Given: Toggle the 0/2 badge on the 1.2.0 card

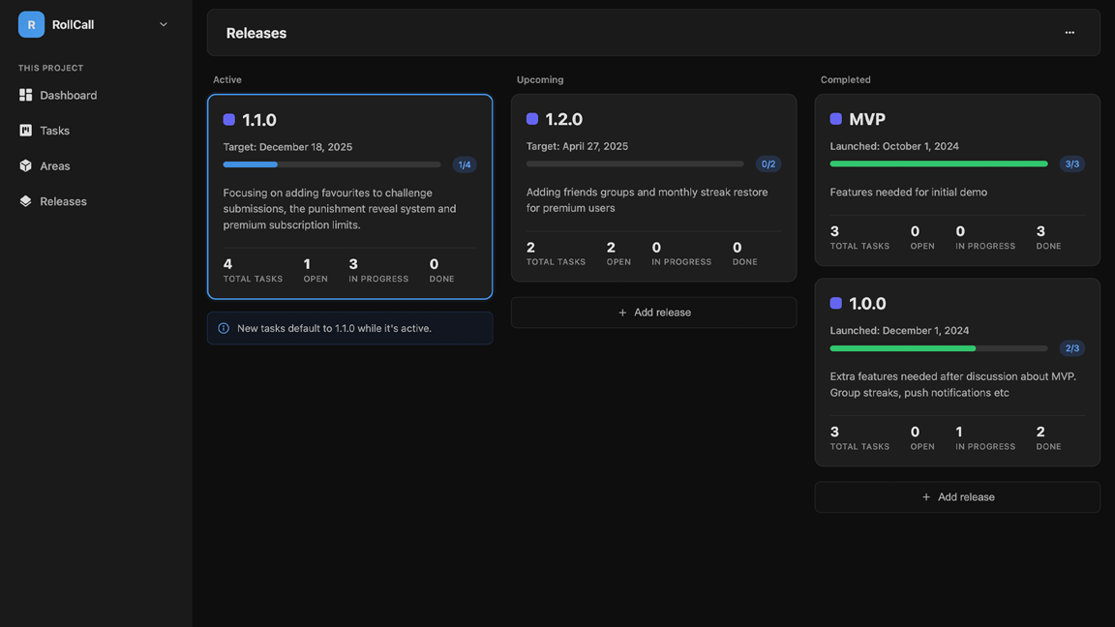Looking at the screenshot, I should click(768, 164).
